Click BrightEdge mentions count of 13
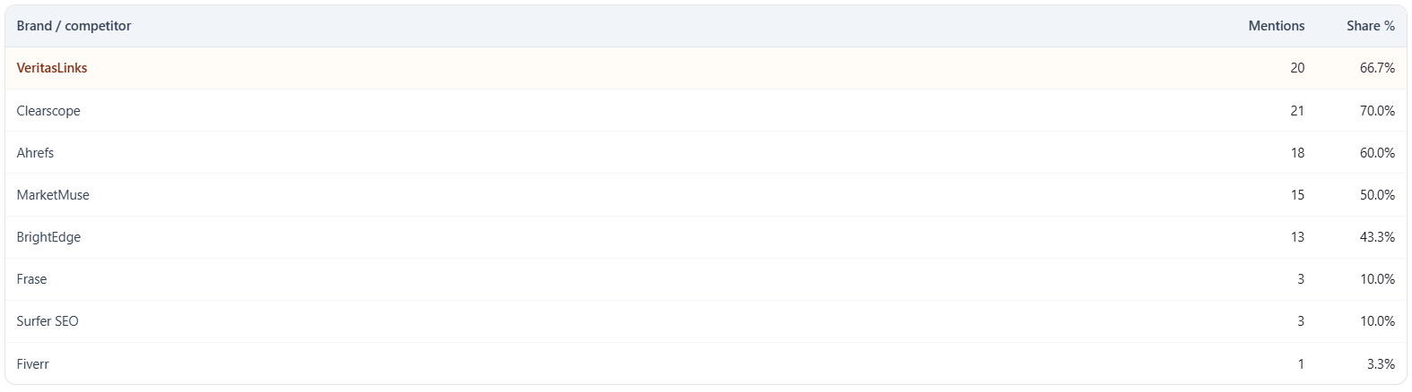Image resolution: width=1412 pixels, height=392 pixels. 1296,237
